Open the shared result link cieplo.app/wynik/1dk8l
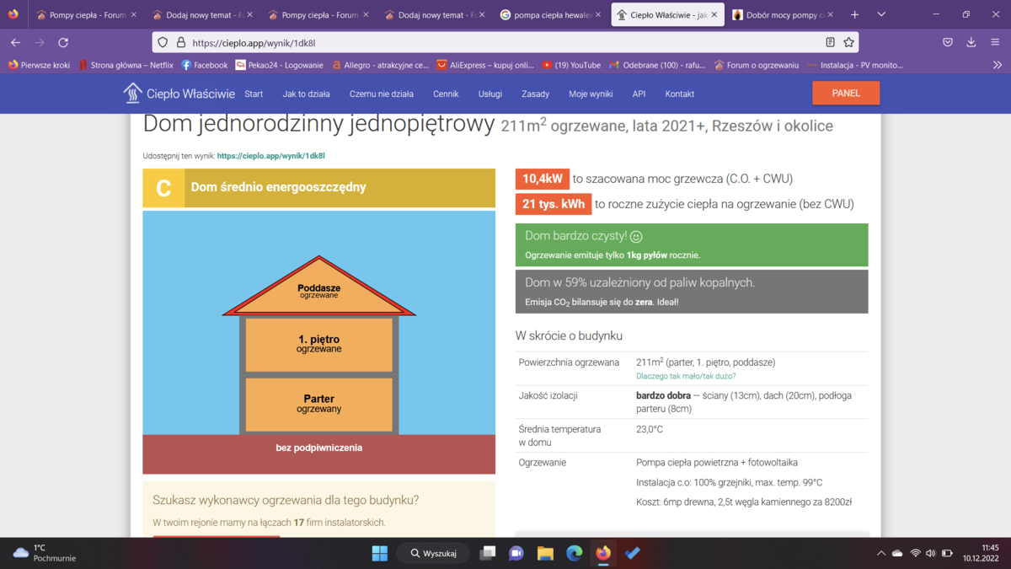This screenshot has height=569, width=1011. pos(270,156)
